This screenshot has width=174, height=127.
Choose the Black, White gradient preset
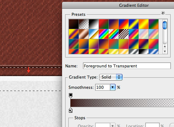[94, 24]
